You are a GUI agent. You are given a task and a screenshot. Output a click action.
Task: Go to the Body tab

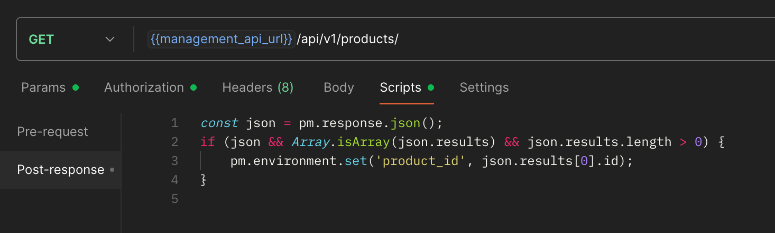click(338, 88)
